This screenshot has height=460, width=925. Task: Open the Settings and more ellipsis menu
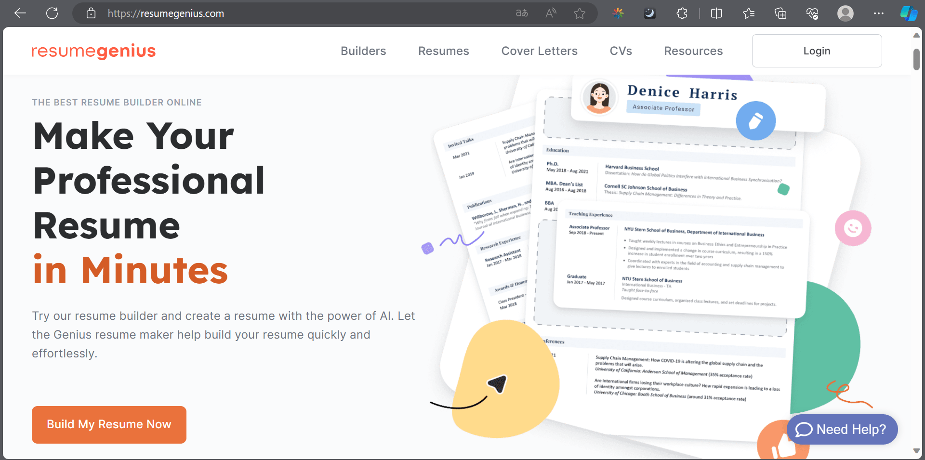[879, 13]
